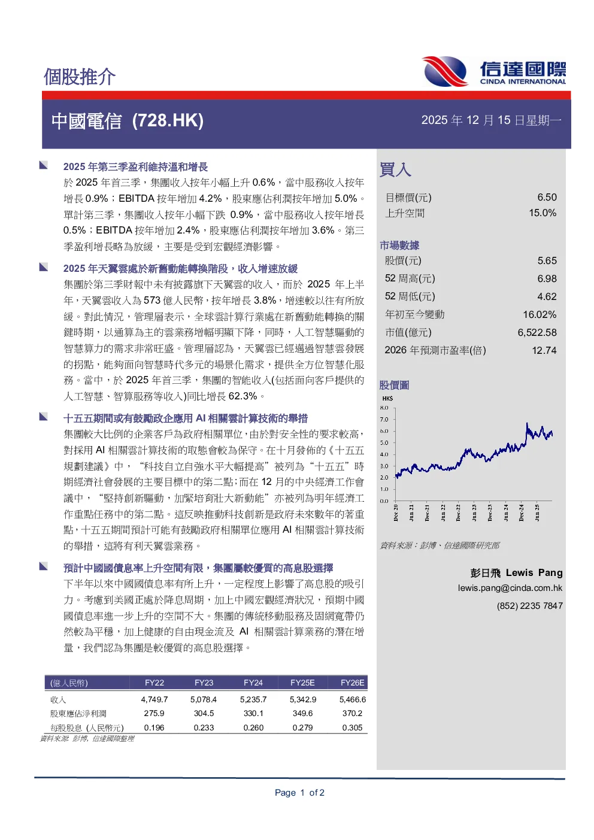Click the 年初至今變動 label

(415, 314)
